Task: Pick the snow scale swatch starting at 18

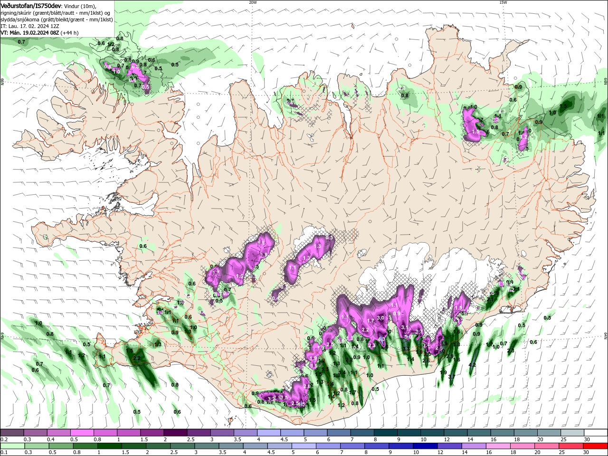Action: click(525, 433)
